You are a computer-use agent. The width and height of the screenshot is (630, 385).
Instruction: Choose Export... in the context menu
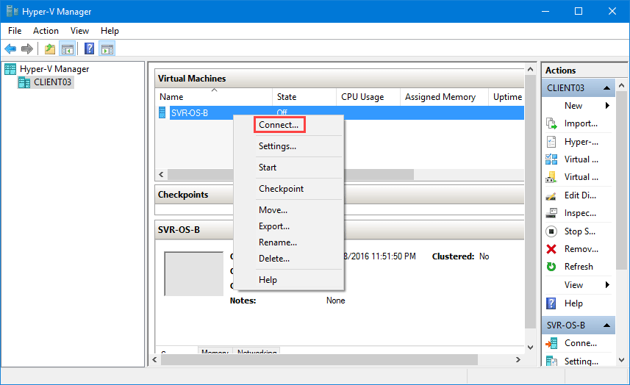(x=288, y=226)
